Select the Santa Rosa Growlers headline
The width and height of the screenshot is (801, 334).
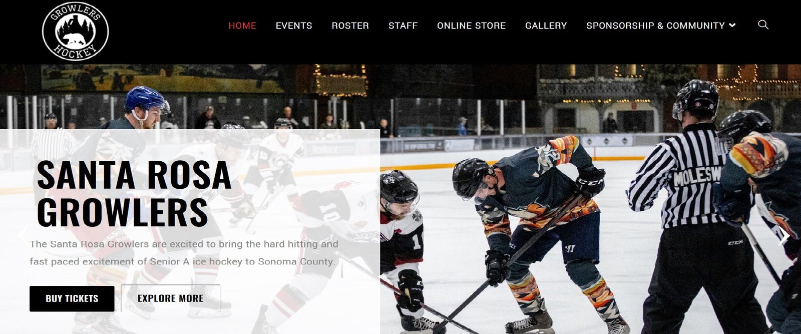134,193
